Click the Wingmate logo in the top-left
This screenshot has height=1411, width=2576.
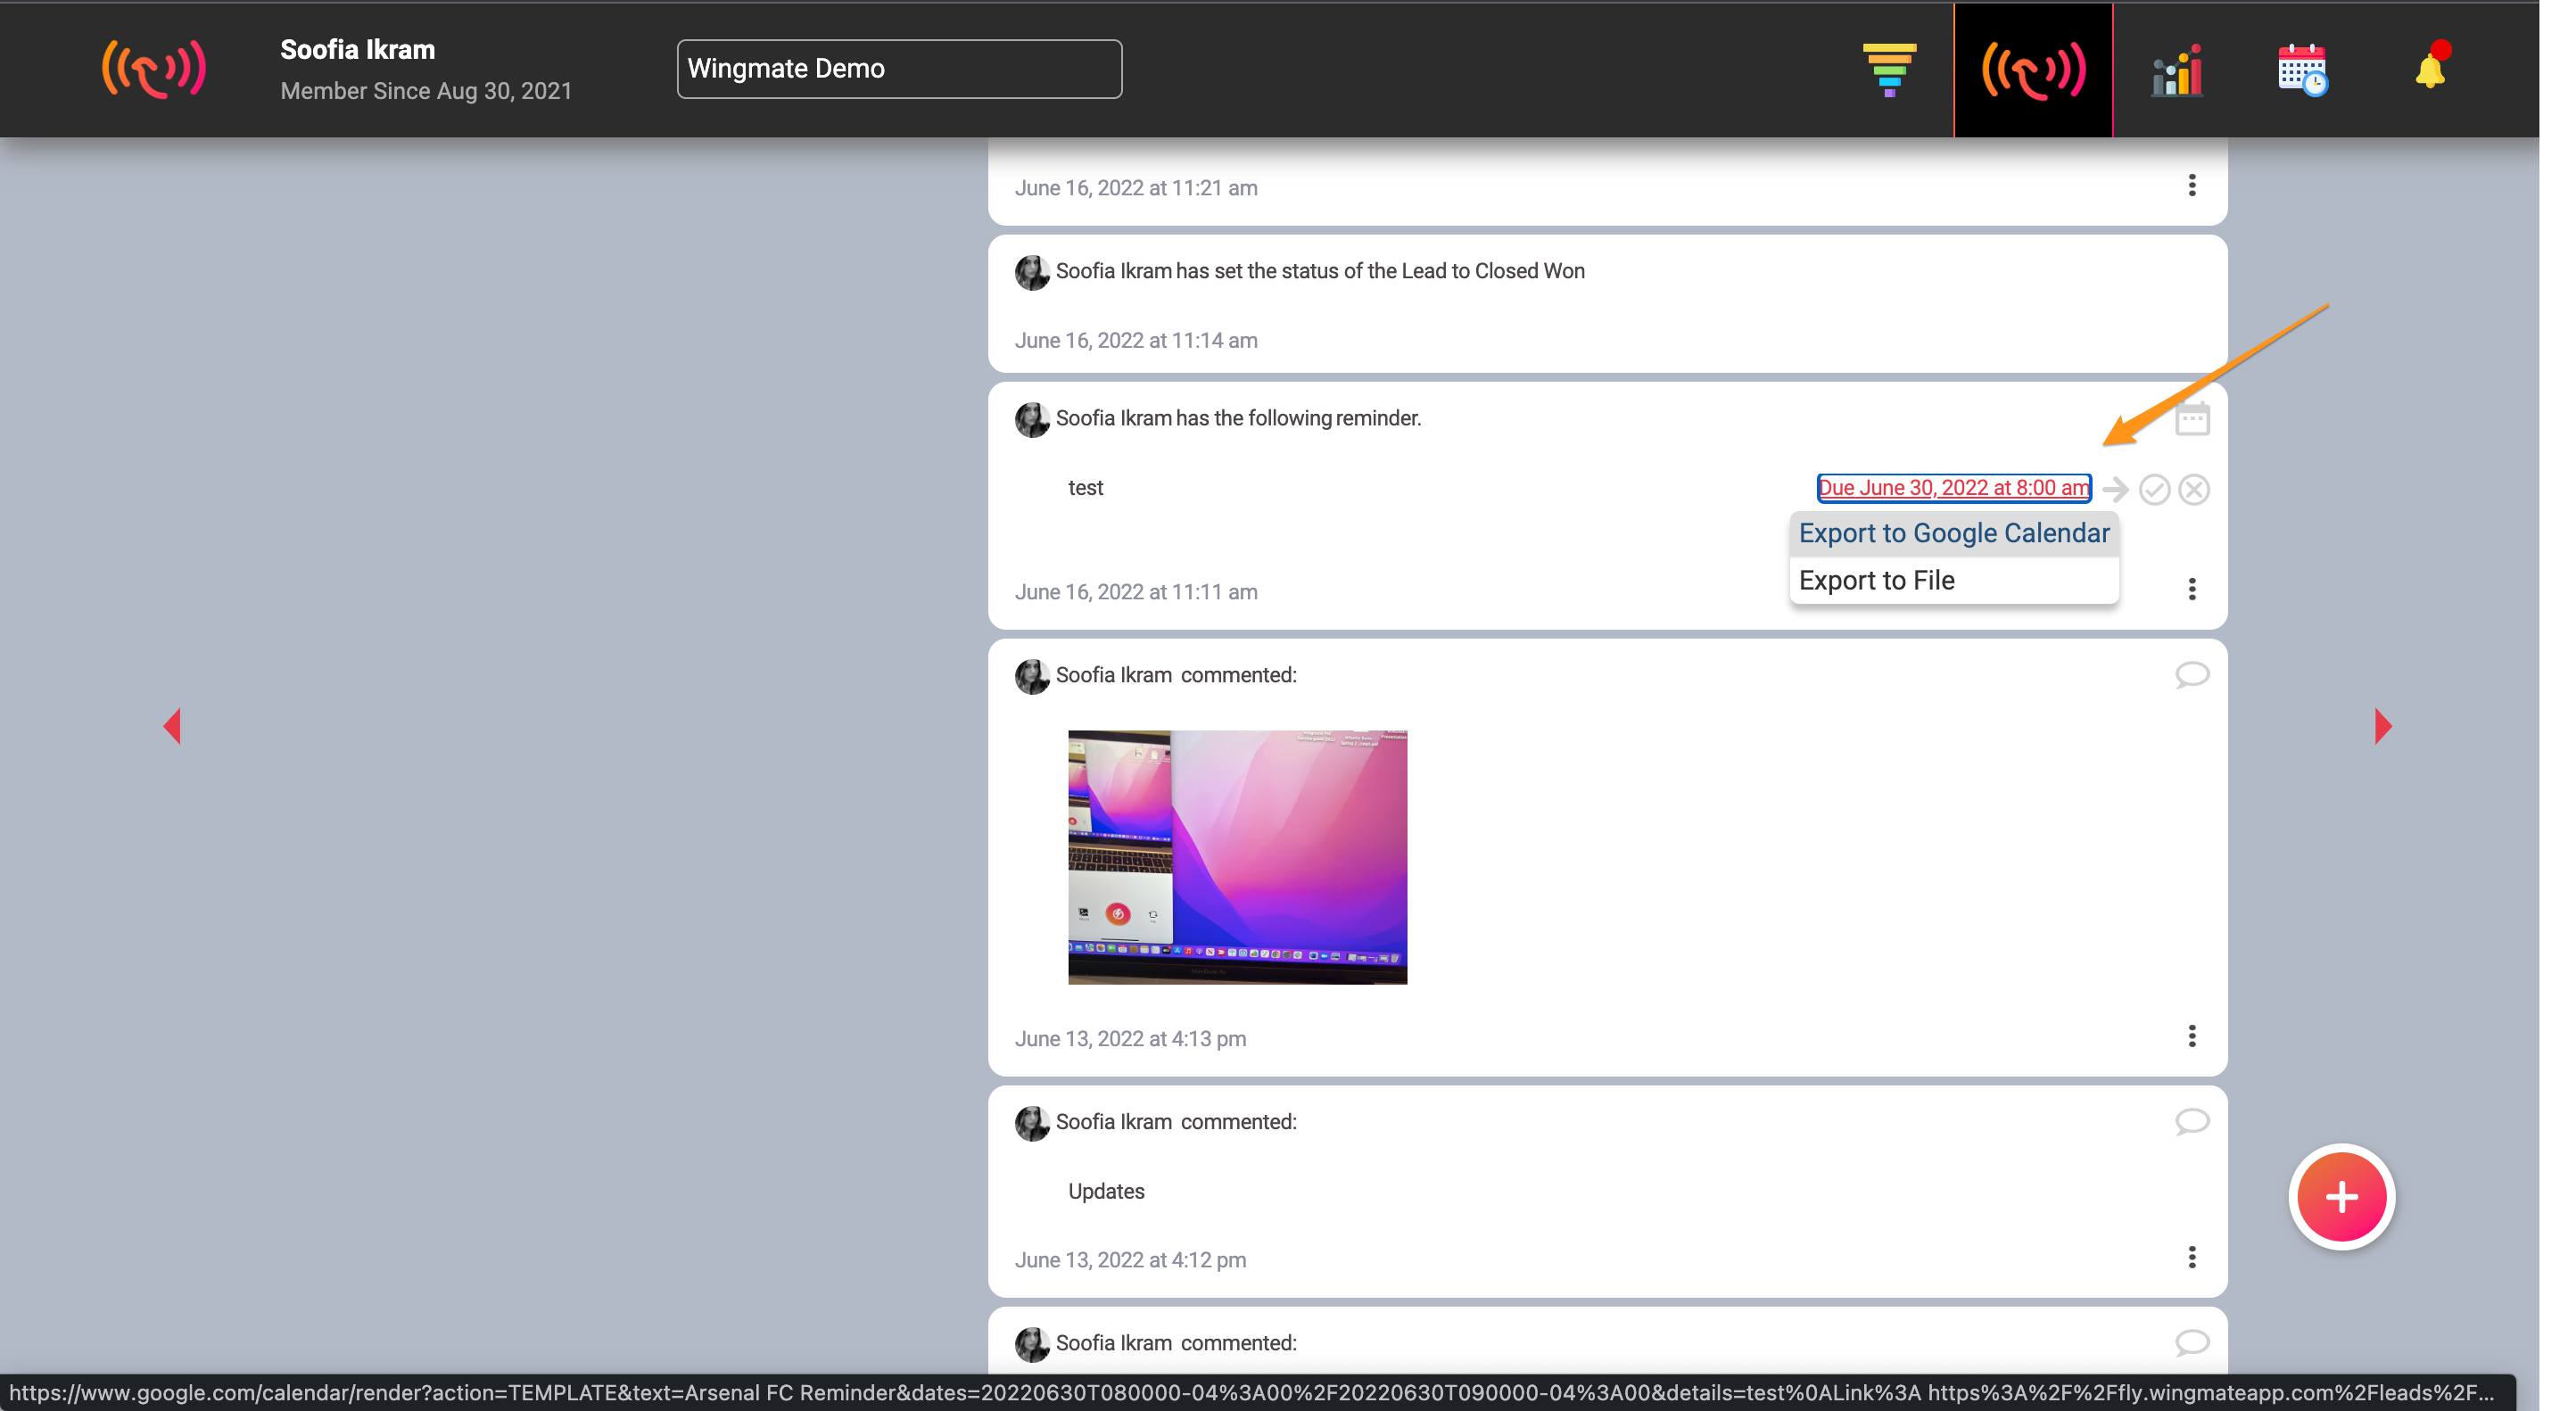[154, 69]
